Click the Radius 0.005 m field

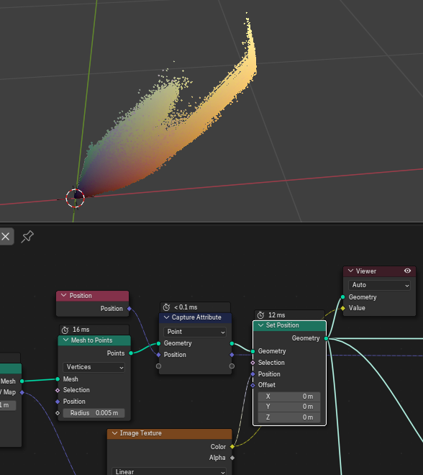click(x=94, y=413)
